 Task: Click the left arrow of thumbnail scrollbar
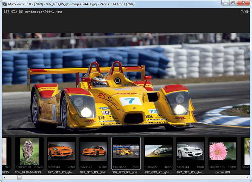pyautogui.click(x=4, y=177)
